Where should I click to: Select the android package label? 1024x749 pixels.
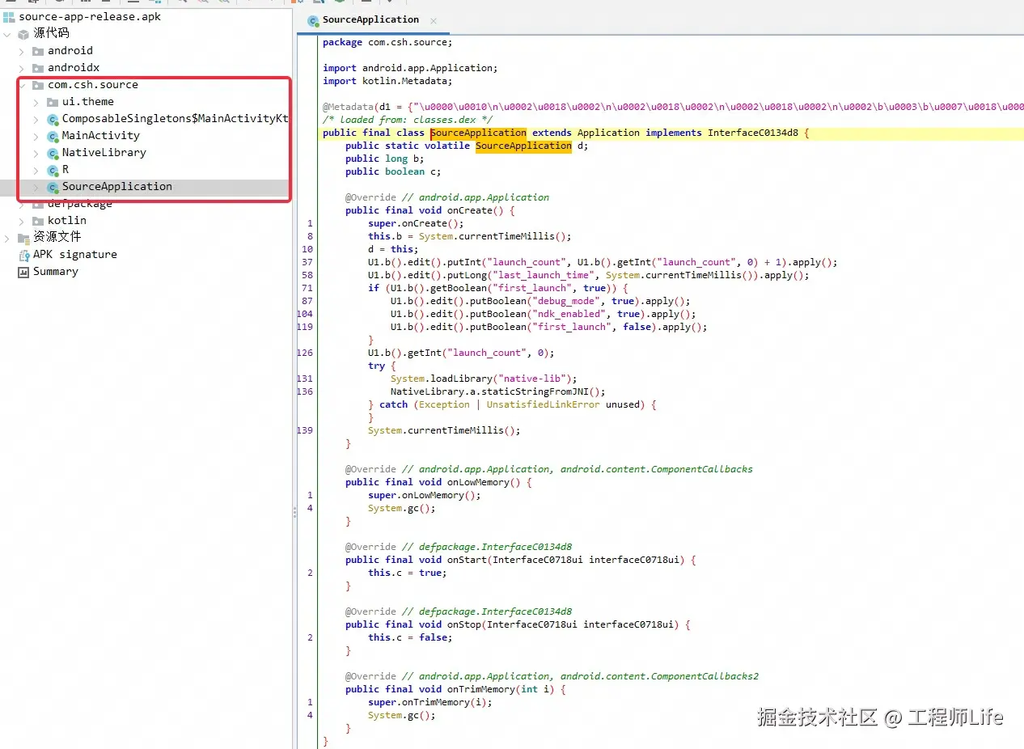70,51
